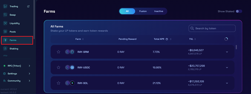The width and height of the screenshot is (251, 94).
Task: Click the Farms wheat icon
Action: pyautogui.click(x=6, y=40)
